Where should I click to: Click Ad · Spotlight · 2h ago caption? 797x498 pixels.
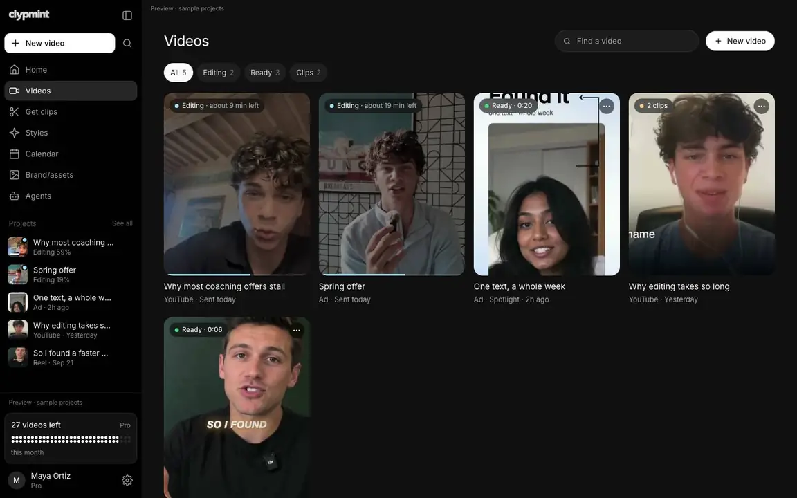coord(511,299)
